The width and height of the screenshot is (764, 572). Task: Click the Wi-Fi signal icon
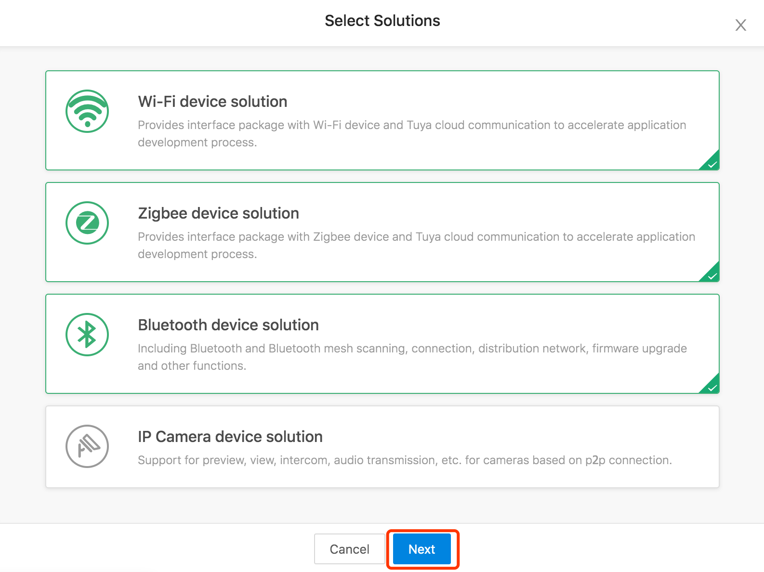87,111
